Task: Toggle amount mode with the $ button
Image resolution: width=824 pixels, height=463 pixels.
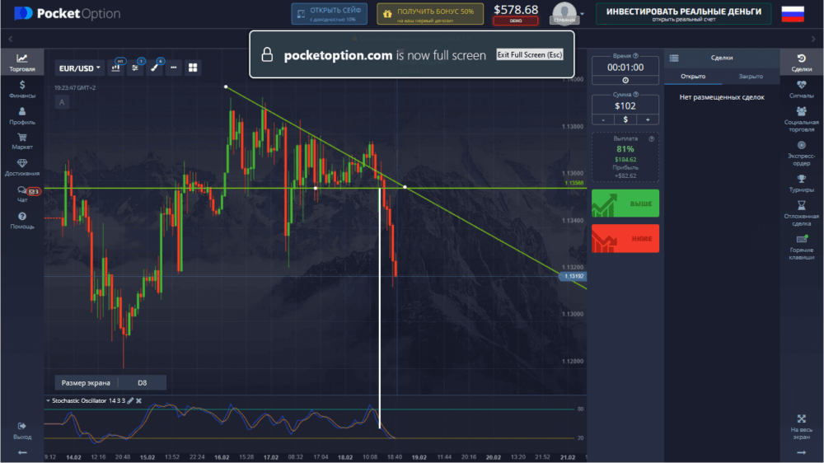Action: pyautogui.click(x=625, y=119)
